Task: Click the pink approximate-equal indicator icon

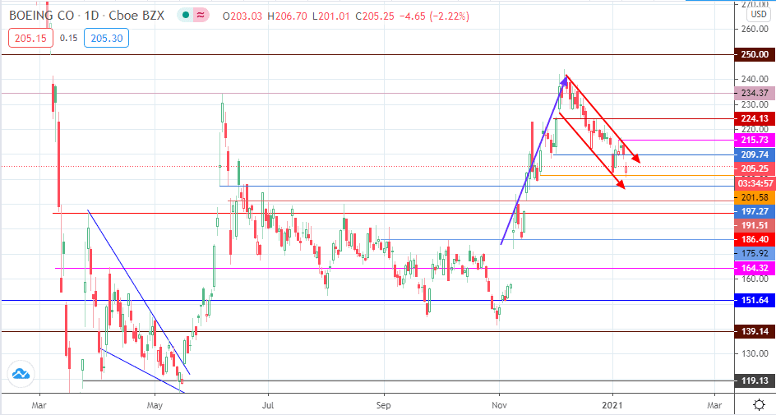Action: click(x=201, y=16)
